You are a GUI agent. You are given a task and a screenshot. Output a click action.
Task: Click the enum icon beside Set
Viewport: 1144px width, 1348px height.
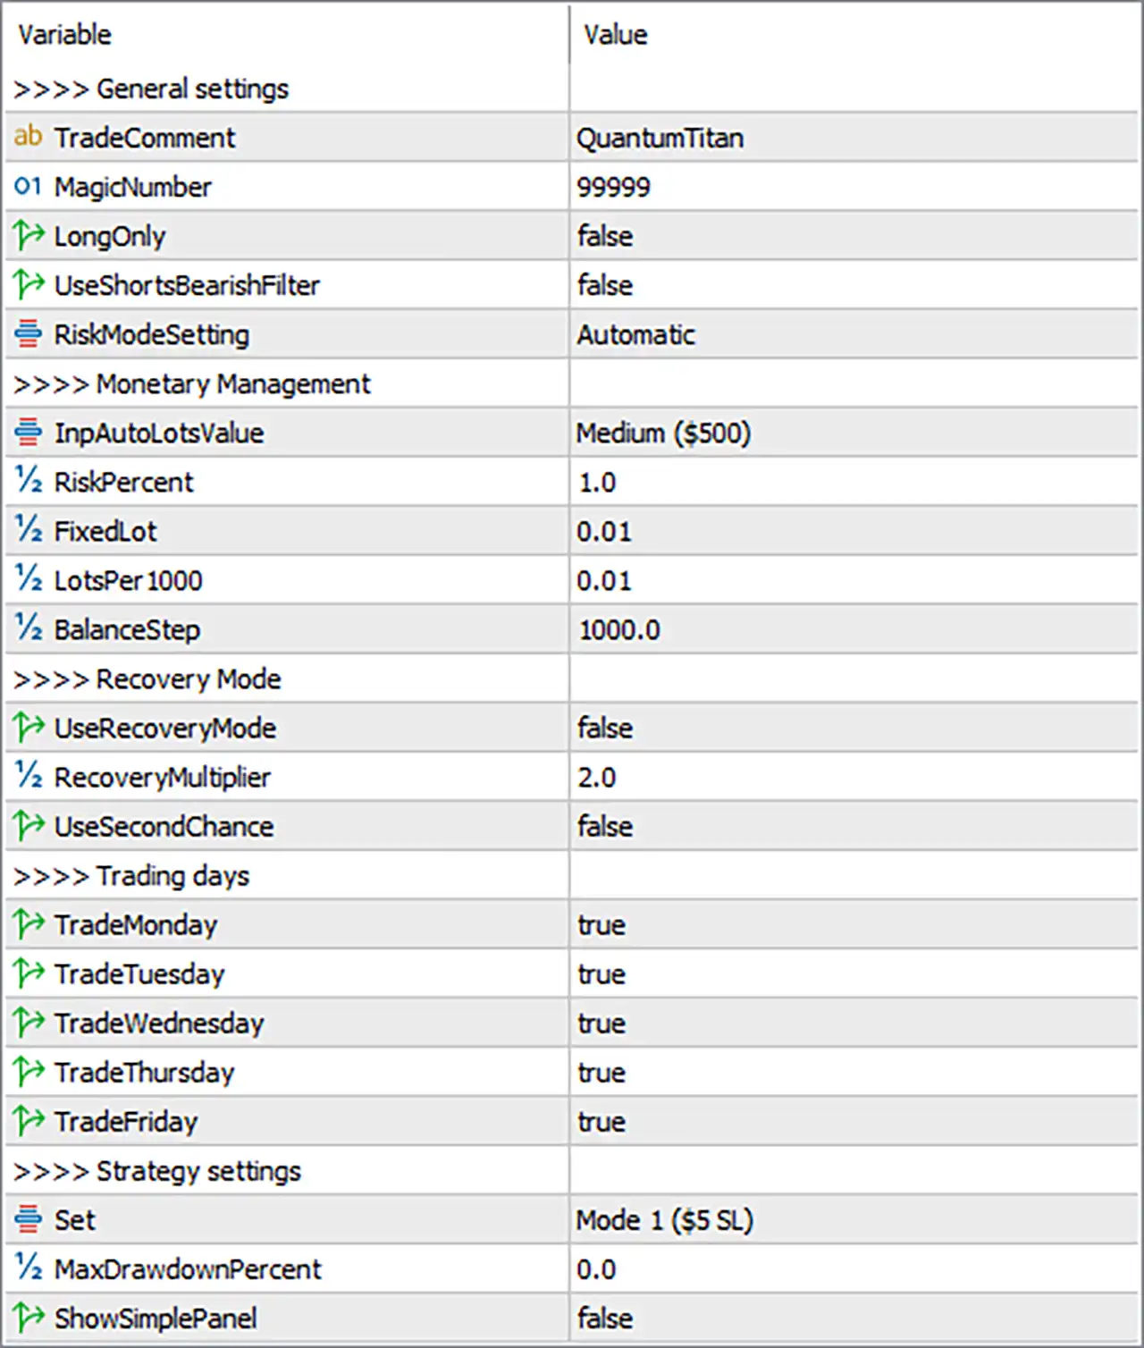coord(28,1219)
